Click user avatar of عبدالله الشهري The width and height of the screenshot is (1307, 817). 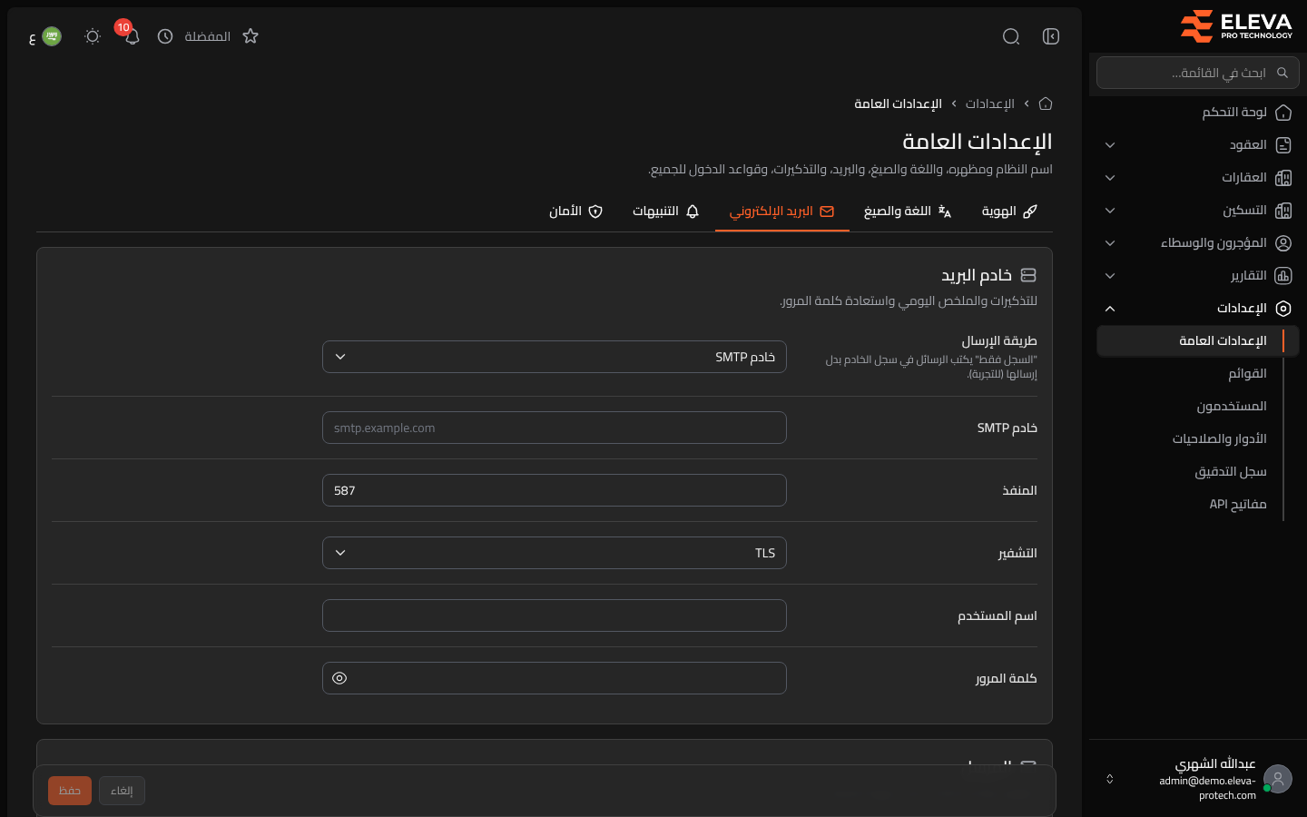tap(1278, 779)
